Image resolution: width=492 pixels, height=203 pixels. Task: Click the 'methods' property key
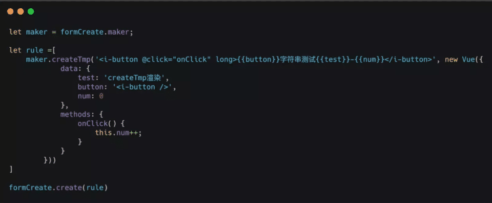(76, 114)
